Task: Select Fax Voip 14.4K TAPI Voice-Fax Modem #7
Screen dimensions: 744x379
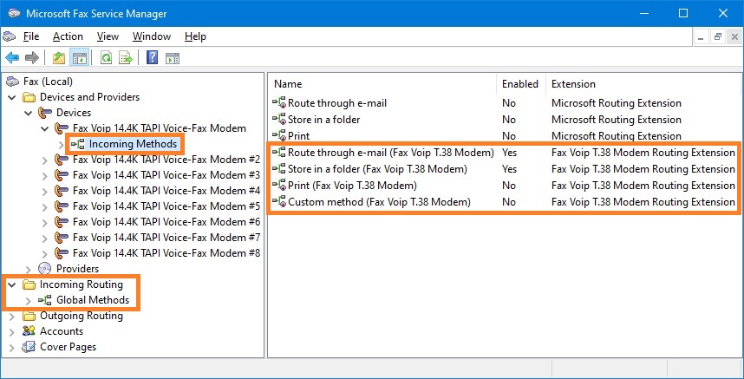Action: pos(166,238)
